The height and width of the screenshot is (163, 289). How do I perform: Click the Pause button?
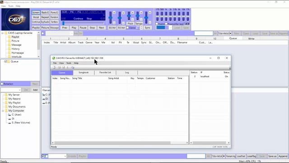pos(83,28)
